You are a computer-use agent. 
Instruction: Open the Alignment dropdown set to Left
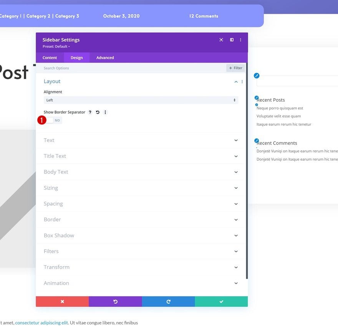click(141, 100)
